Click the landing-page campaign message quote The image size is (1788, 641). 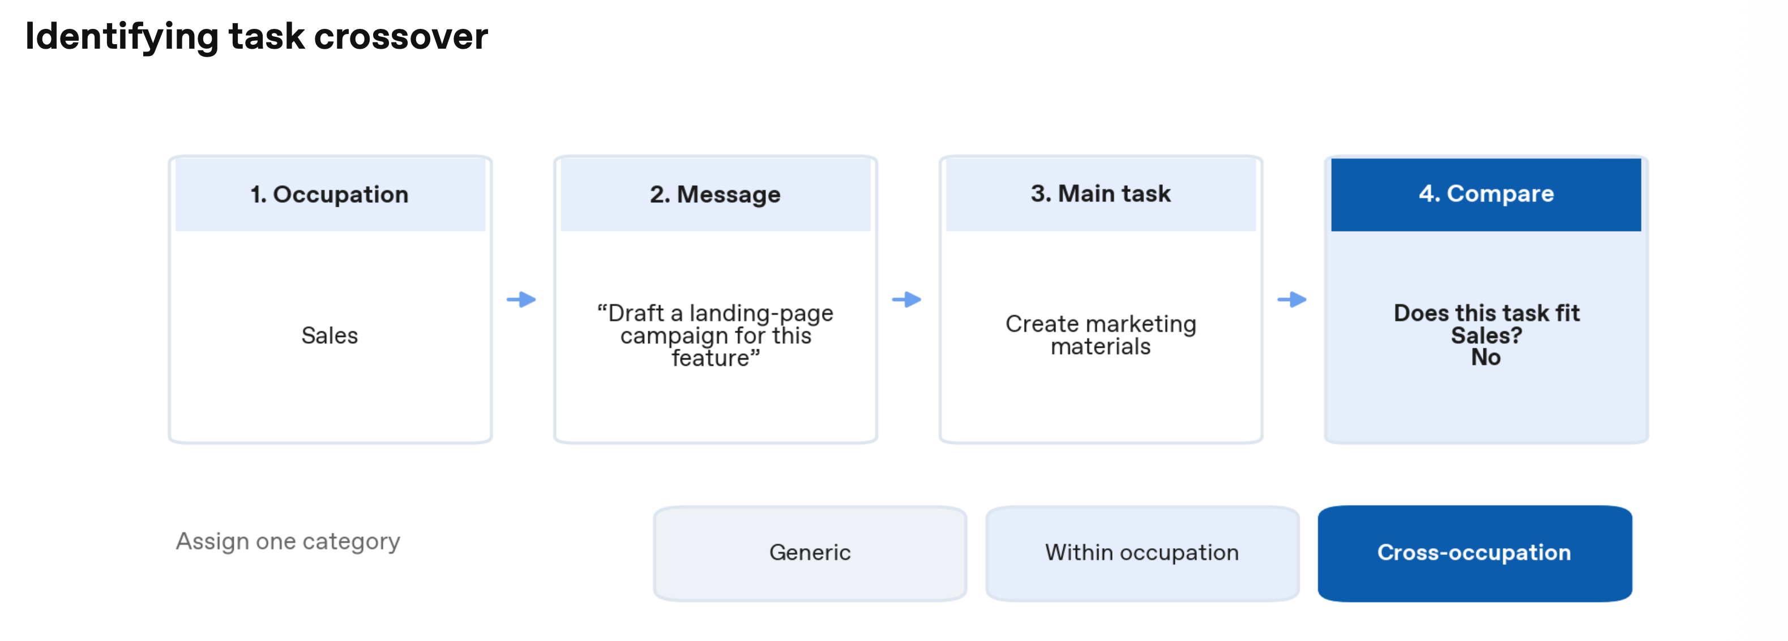(715, 335)
